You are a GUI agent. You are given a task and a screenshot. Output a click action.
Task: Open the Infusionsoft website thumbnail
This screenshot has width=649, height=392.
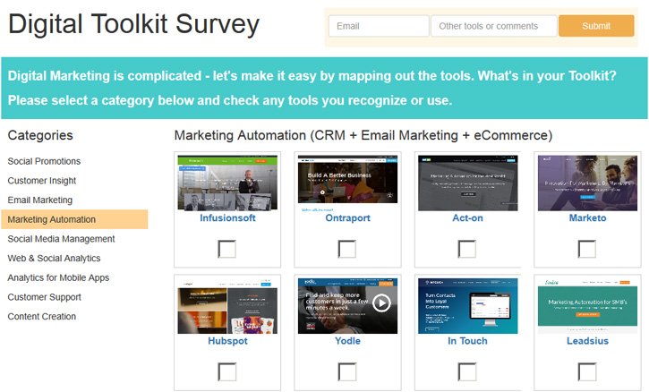227,183
